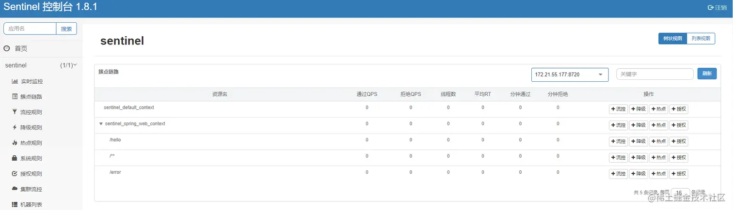Add 降级 rule for sentinel_default_context
The width and height of the screenshot is (733, 210).
[638, 109]
